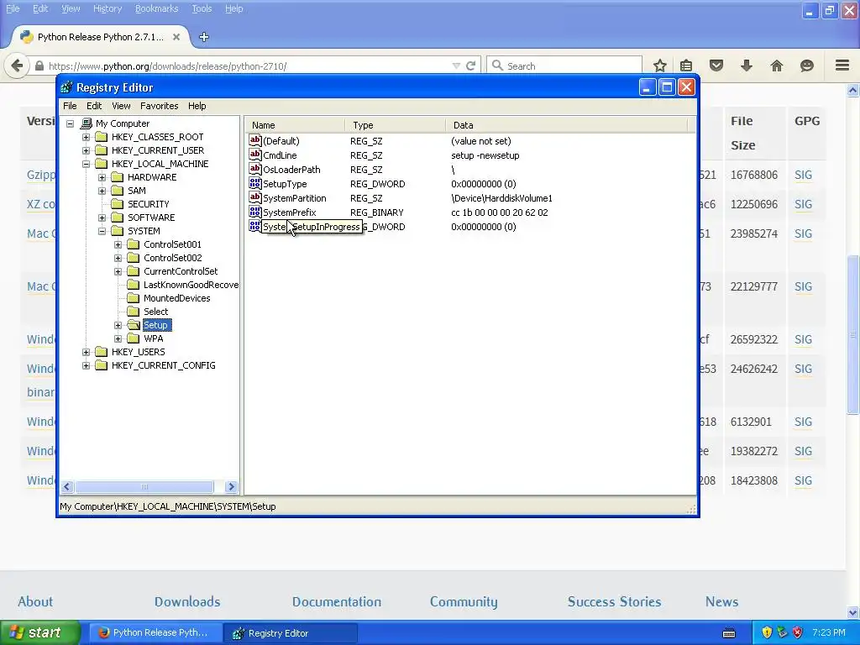This screenshot has width=860, height=645.
Task: Expand HKEY_USERS node
Action: pyautogui.click(x=87, y=352)
